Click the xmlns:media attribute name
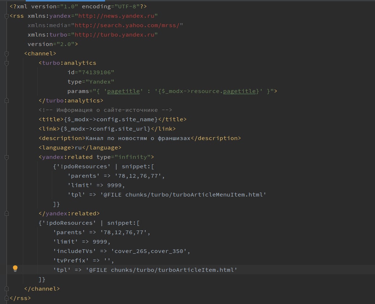The image size is (375, 304). pos(47,25)
